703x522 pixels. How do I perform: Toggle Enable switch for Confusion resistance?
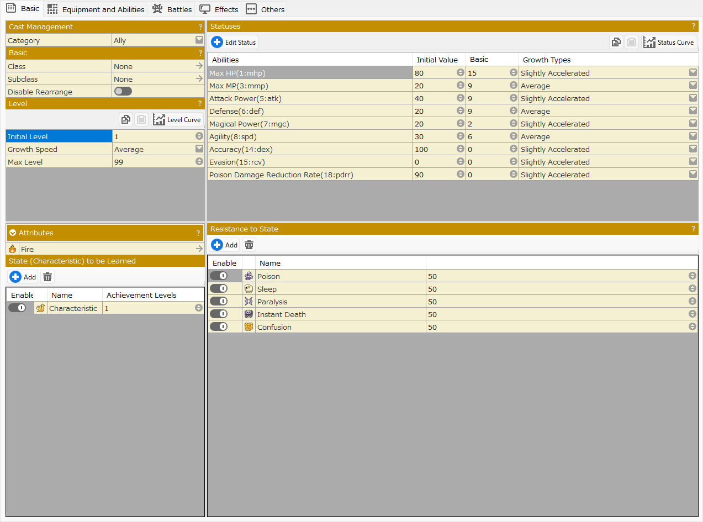219,327
